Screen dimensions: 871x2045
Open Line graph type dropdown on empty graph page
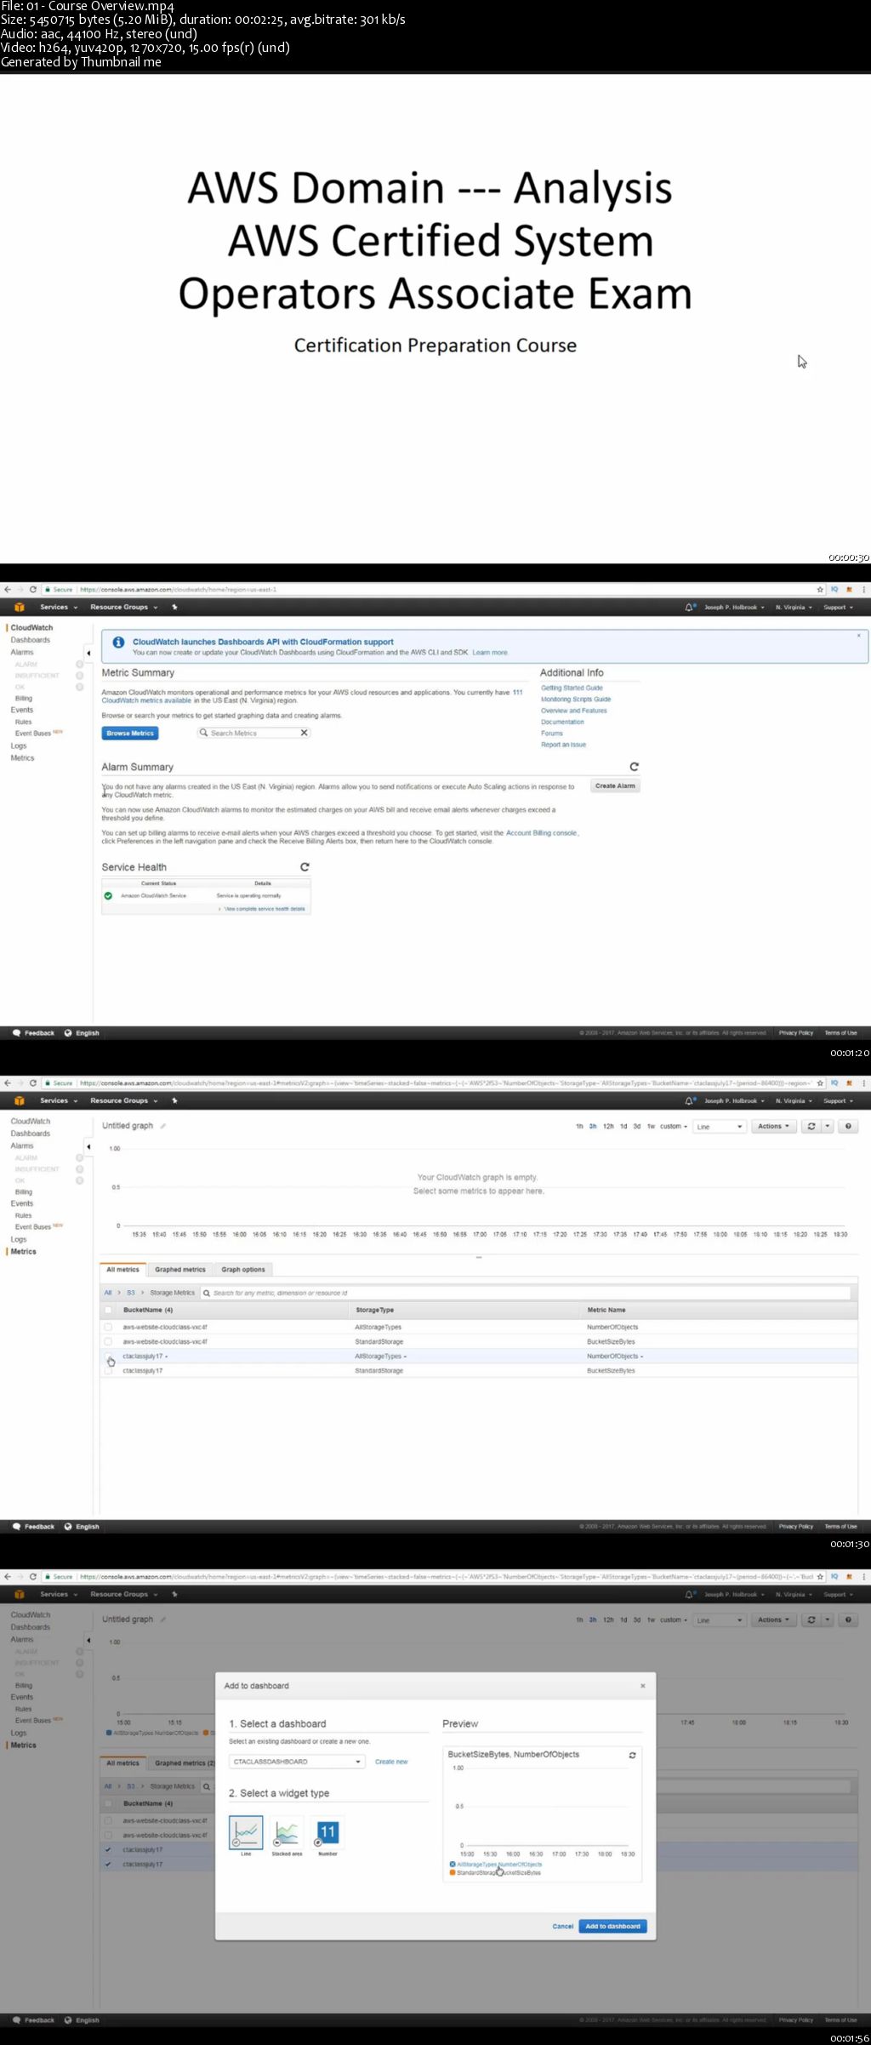[720, 1126]
